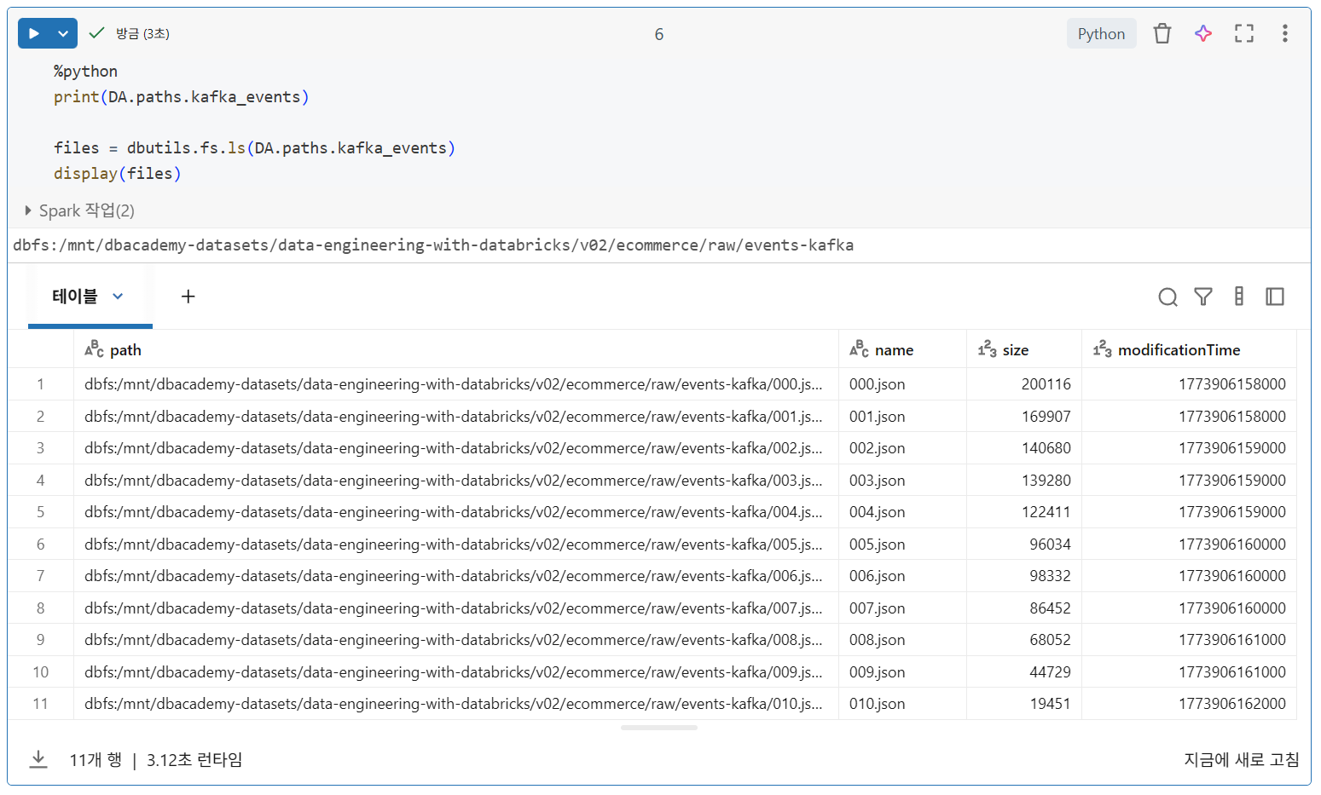
Task: Open the AI assistant sparkle icon
Action: (1202, 33)
